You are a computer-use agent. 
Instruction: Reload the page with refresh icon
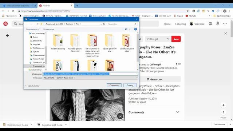(13, 11)
